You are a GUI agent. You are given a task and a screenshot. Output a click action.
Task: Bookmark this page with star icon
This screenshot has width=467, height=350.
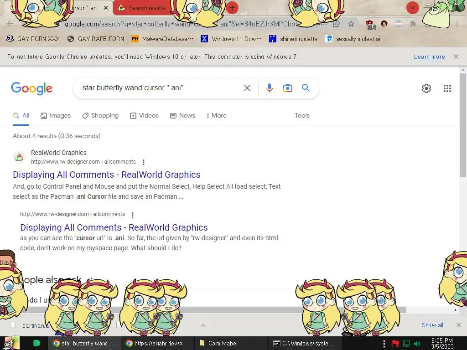tap(351, 24)
